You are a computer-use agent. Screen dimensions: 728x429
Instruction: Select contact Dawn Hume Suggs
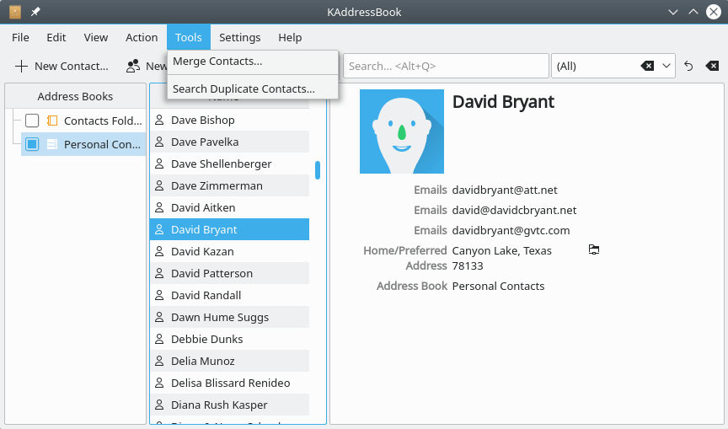[x=229, y=317]
